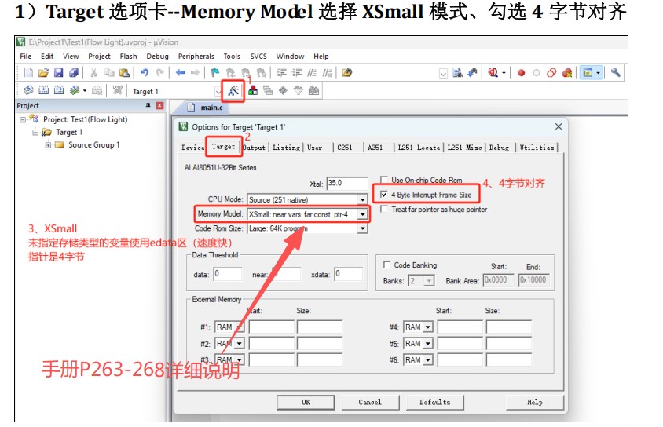Switch to the L251 Locate tab

419,148
